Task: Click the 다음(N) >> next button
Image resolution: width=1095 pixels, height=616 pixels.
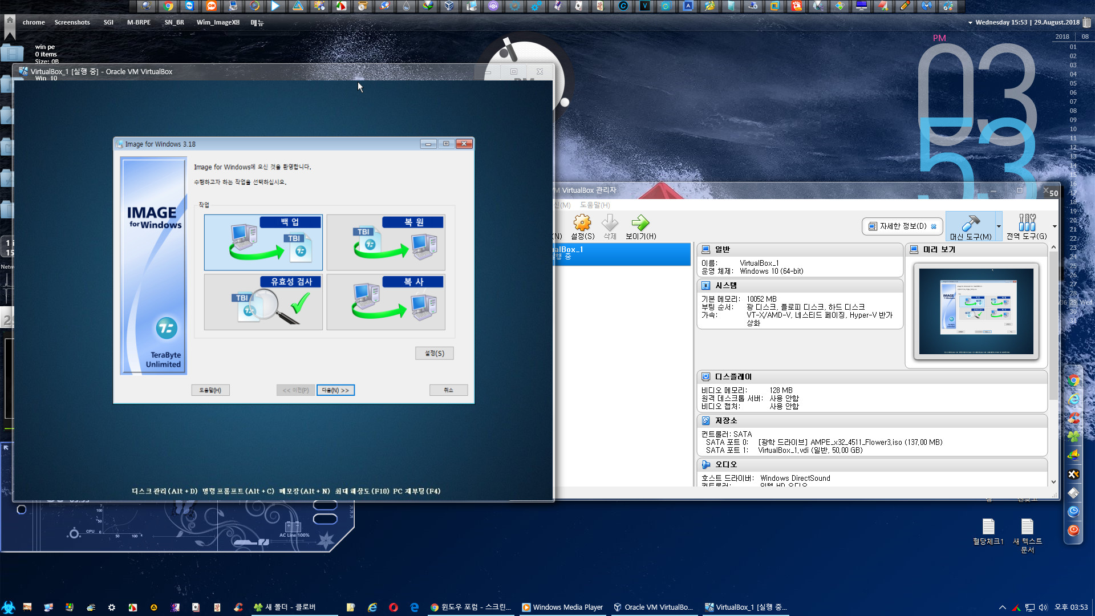Action: tap(335, 390)
